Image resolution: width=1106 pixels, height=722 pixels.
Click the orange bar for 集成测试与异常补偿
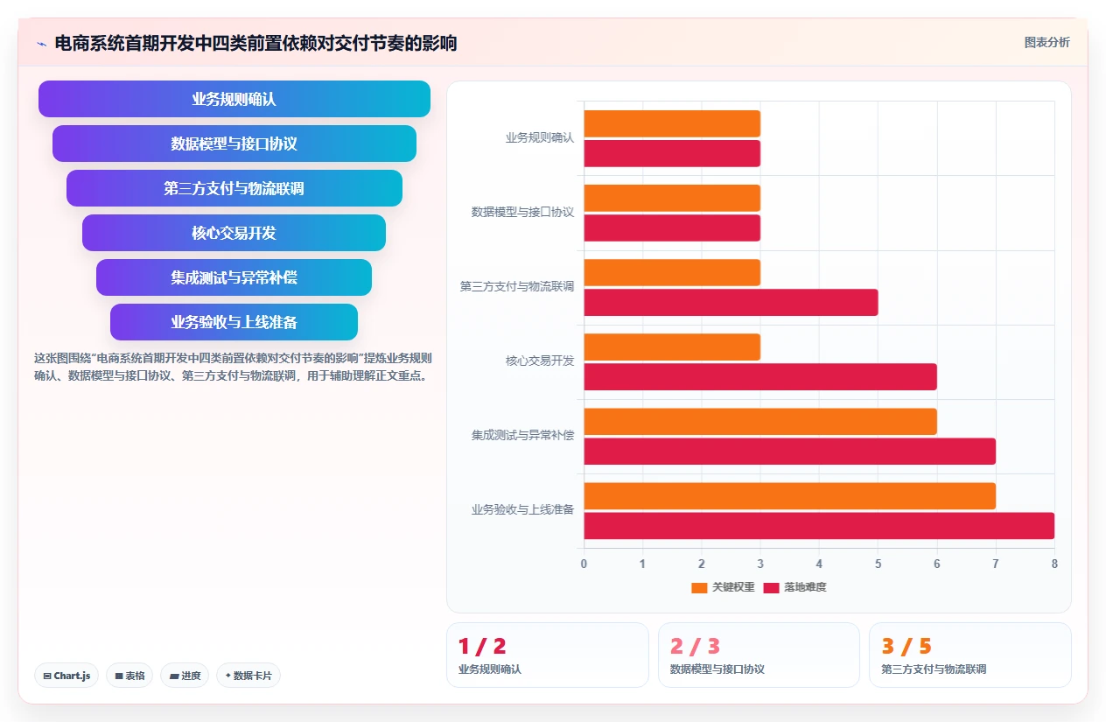pos(760,421)
